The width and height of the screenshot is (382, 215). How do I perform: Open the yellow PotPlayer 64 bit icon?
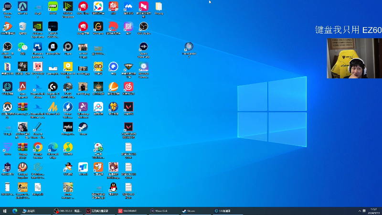pyautogui.click(x=68, y=70)
